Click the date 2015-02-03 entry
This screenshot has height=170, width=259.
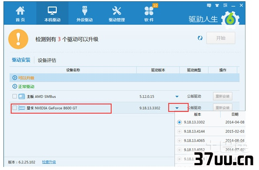pyautogui.click(x=235, y=132)
